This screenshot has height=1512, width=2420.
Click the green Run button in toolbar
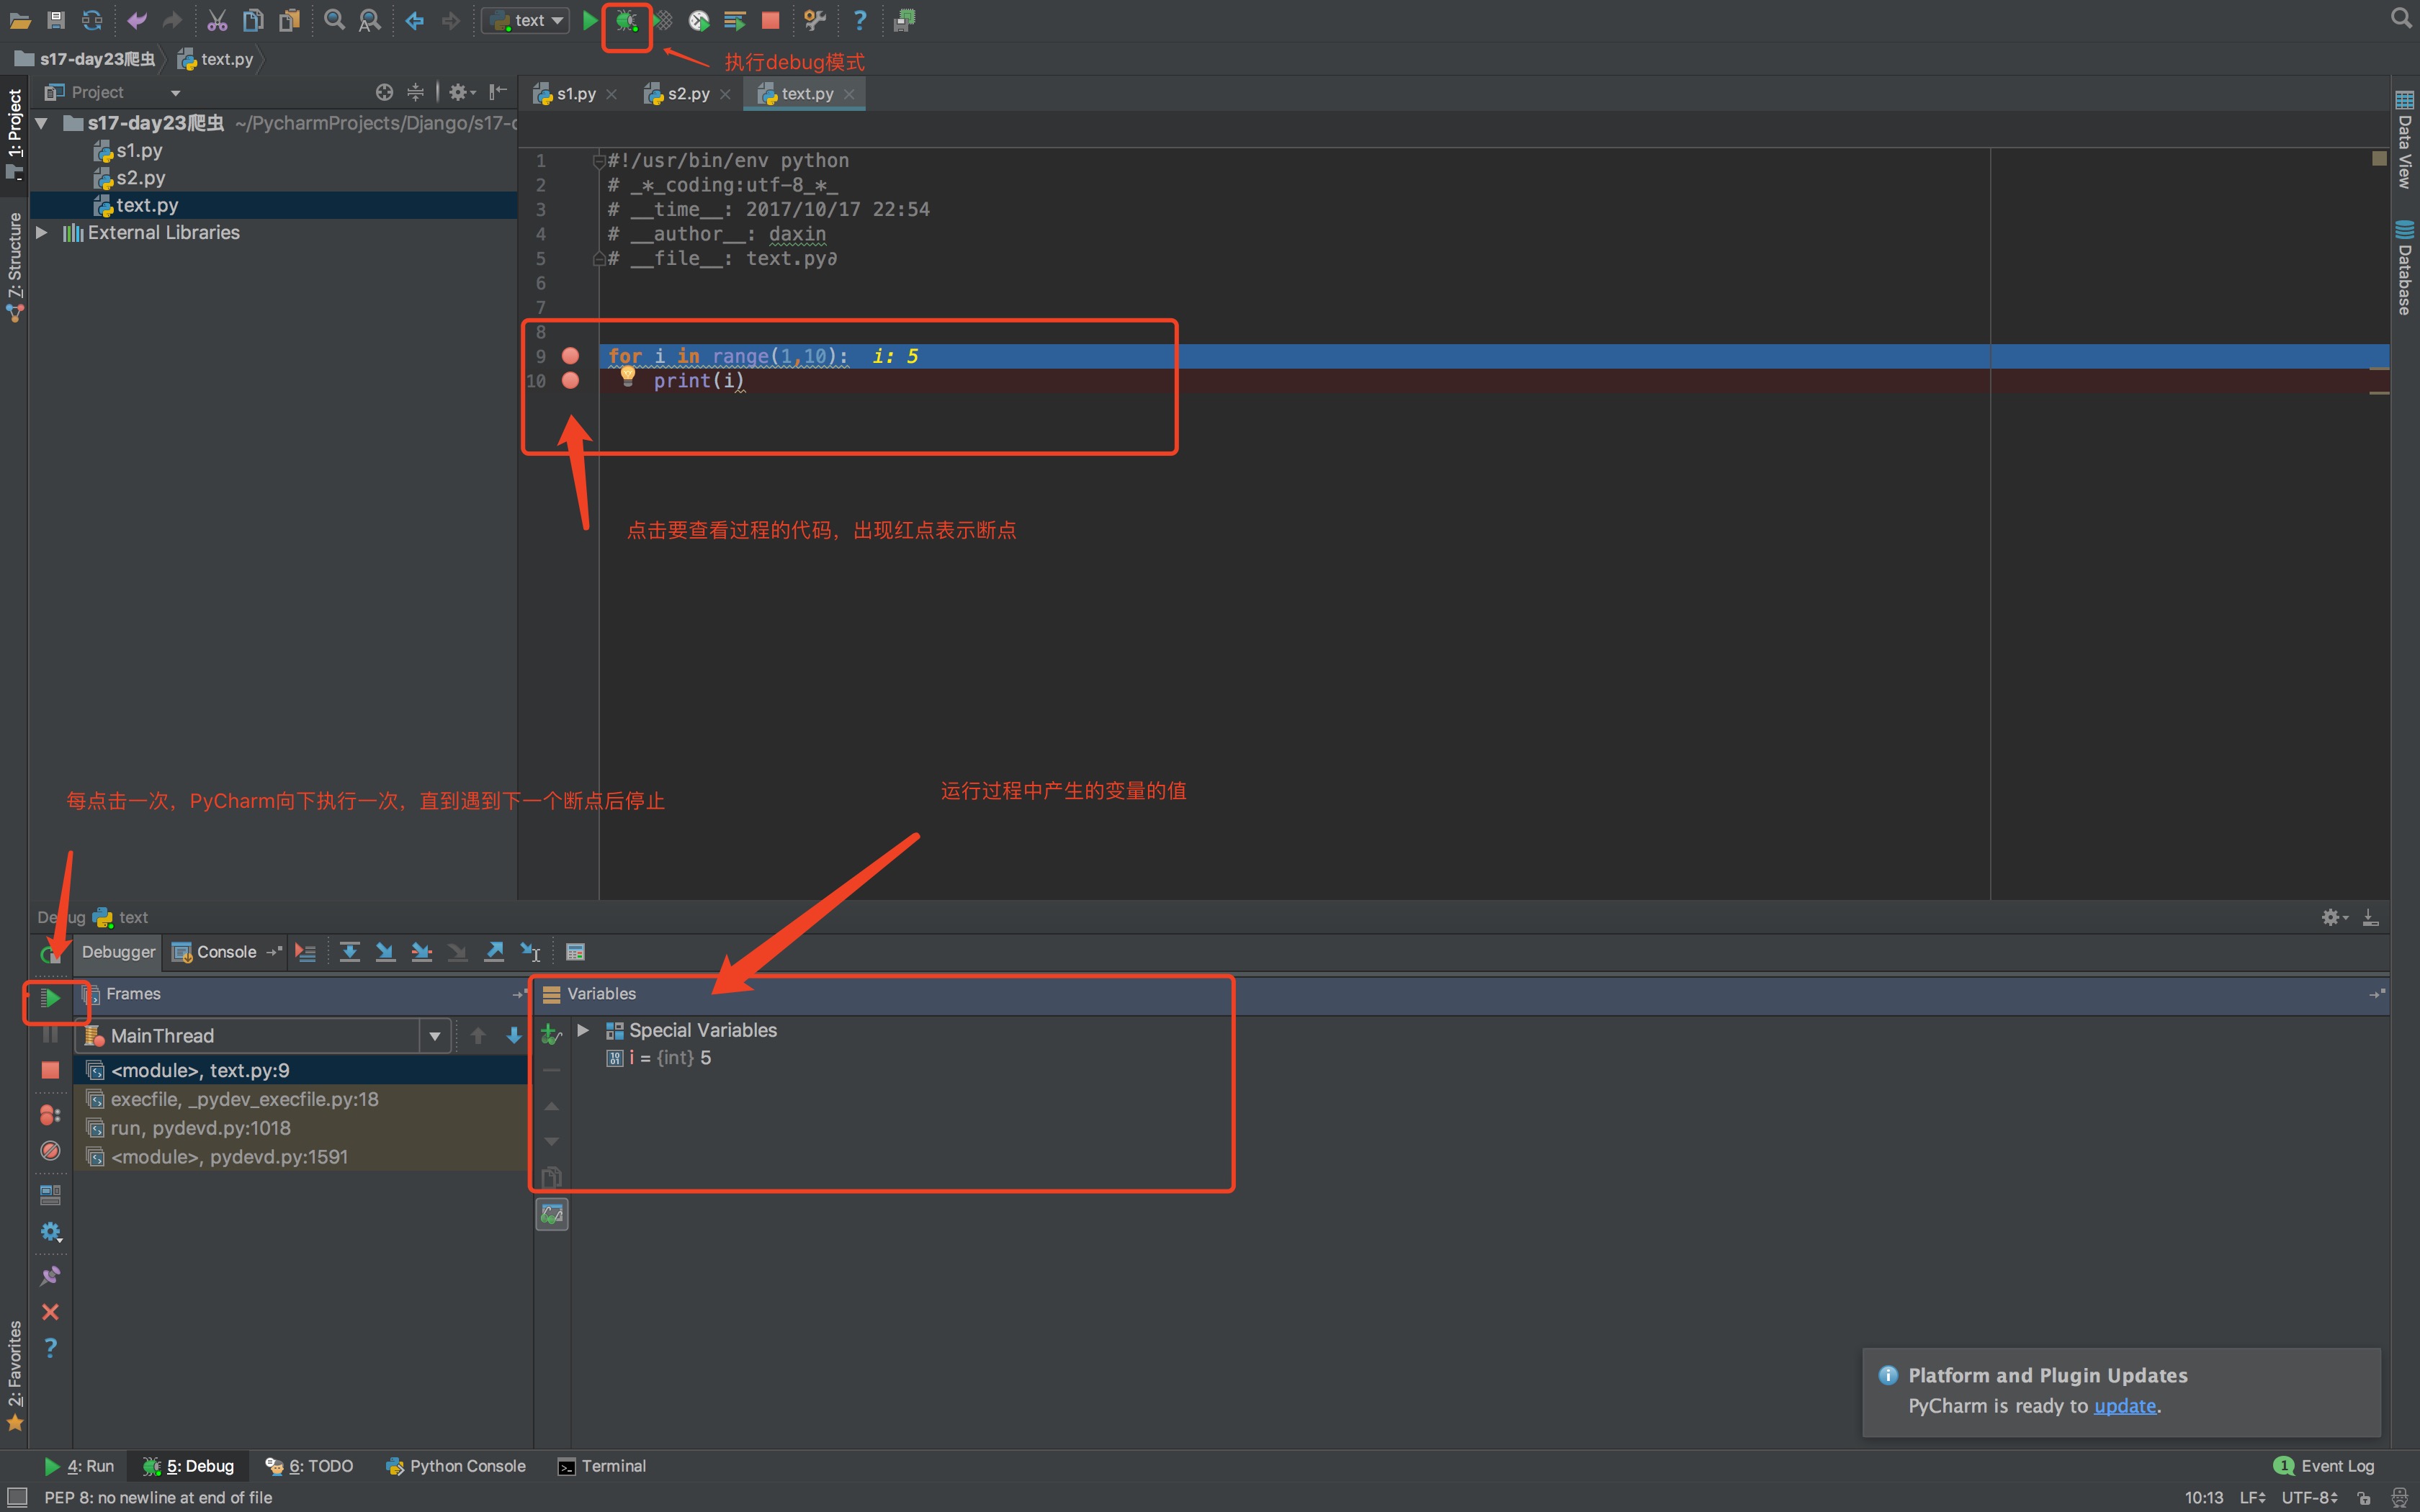pyautogui.click(x=590, y=20)
